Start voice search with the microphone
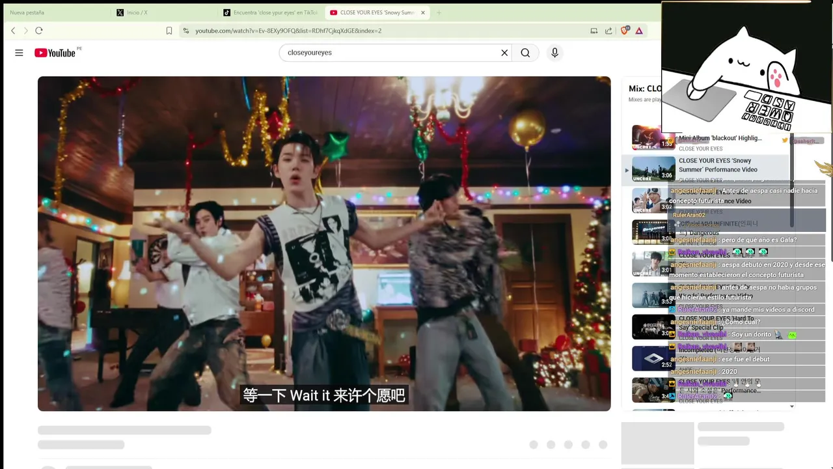 tap(554, 53)
